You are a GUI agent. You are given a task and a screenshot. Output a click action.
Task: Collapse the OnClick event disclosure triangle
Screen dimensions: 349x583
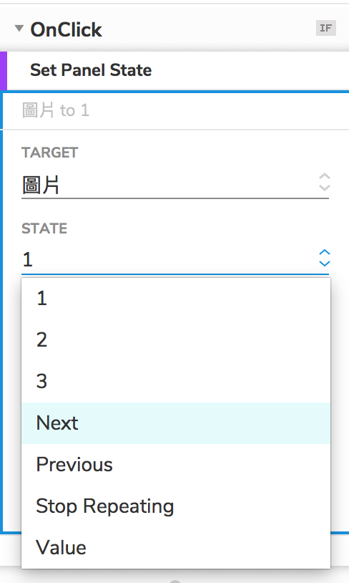pyautogui.click(x=19, y=28)
